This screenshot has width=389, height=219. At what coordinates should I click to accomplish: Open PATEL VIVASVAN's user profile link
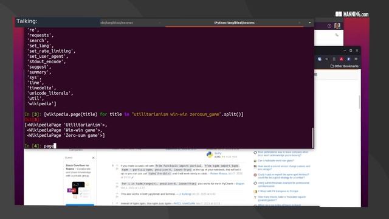[184, 203]
